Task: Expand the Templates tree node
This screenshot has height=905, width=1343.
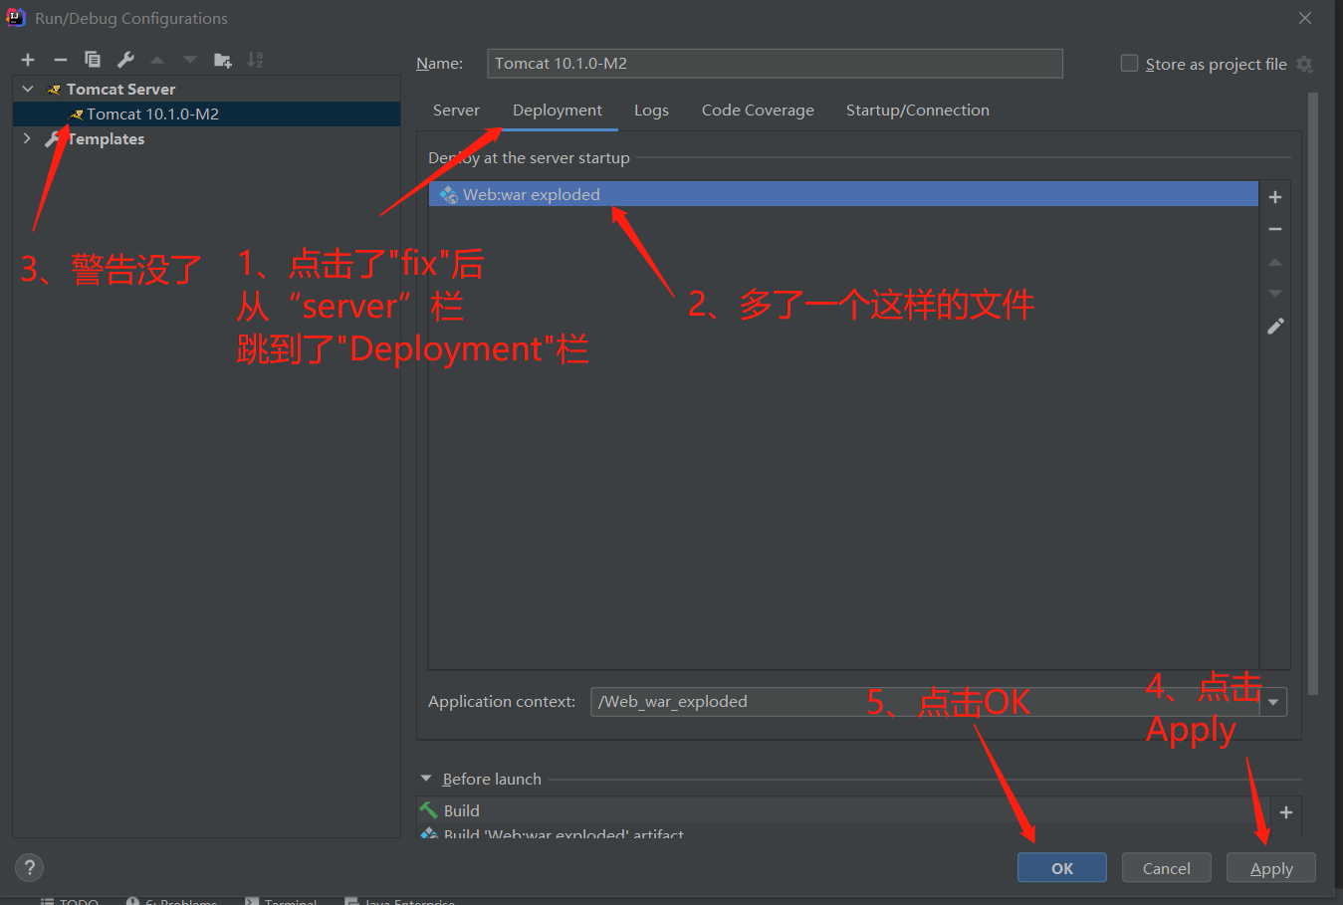Action: [28, 138]
